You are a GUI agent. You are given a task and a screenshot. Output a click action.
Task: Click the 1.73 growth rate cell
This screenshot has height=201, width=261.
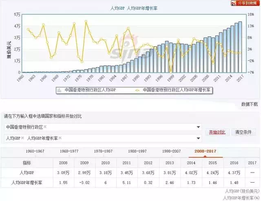pyautogui.click(x=191, y=183)
